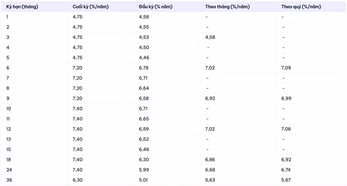
Task: Click the 'Theo tháng (%/năm)' column header
Action: (227, 7)
